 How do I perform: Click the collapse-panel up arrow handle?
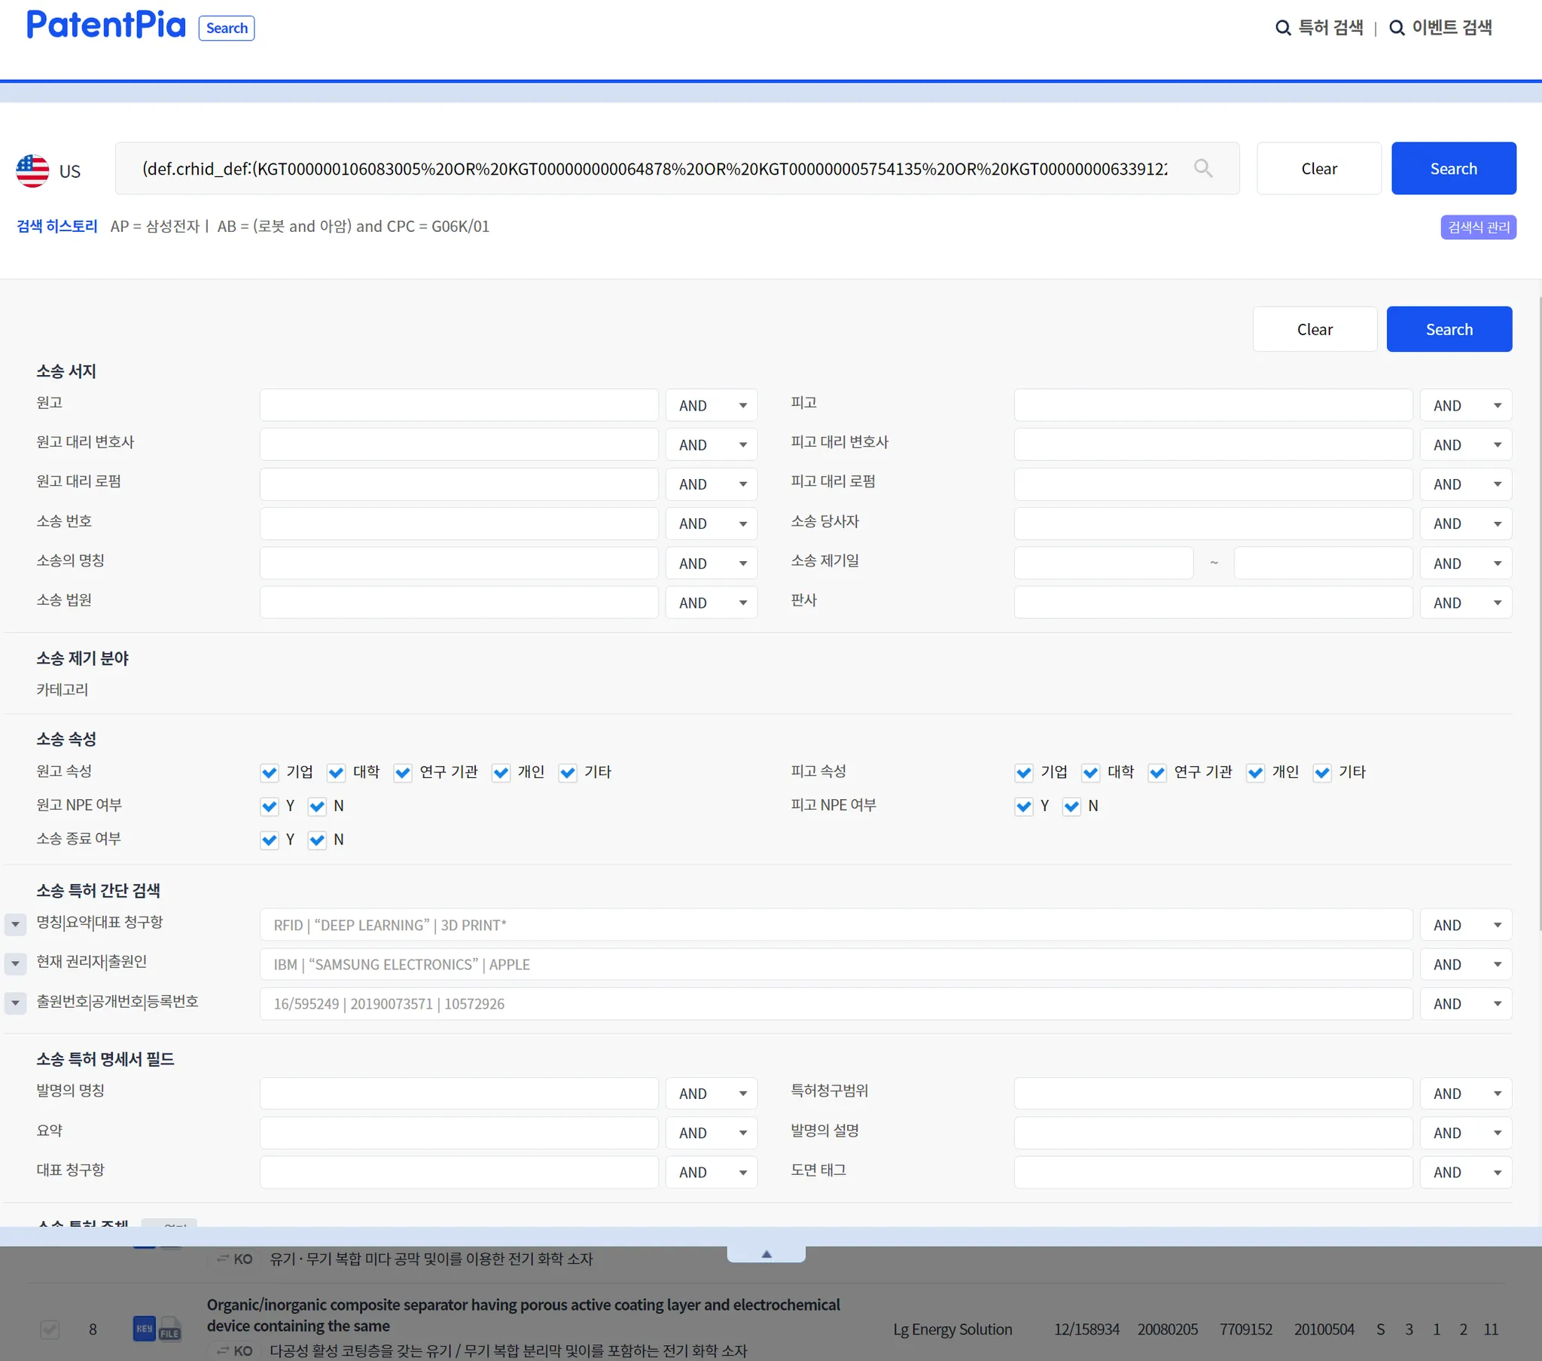coord(766,1254)
